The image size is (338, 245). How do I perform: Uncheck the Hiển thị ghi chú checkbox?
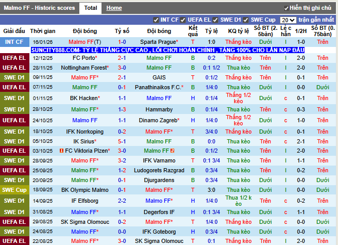286,8
